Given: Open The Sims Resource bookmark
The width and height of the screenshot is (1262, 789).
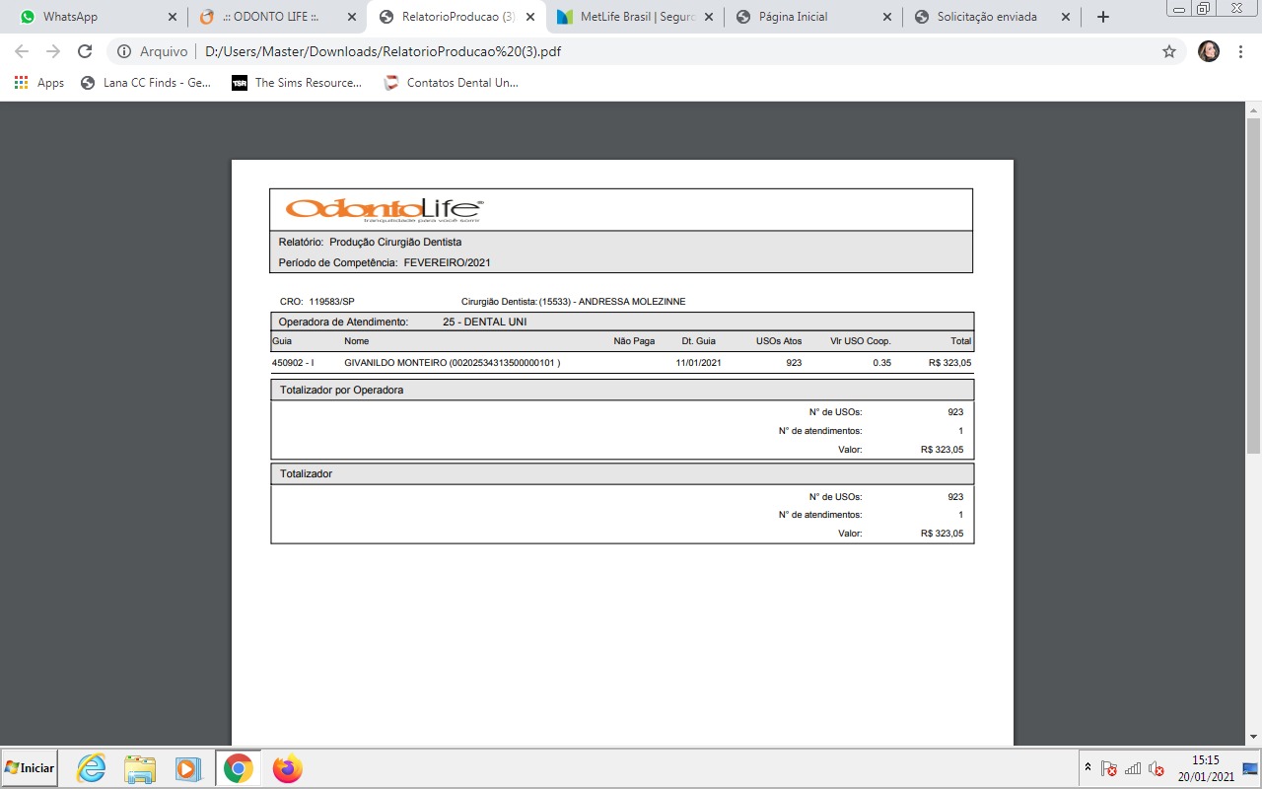Looking at the screenshot, I should [297, 83].
